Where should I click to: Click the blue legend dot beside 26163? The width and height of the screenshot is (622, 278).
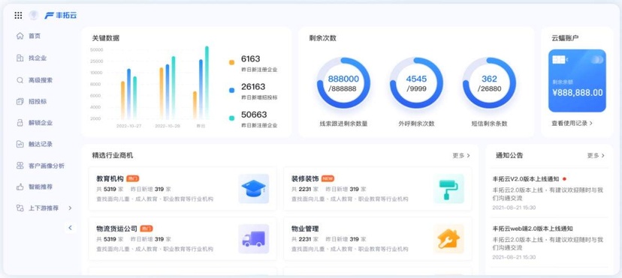coord(231,90)
